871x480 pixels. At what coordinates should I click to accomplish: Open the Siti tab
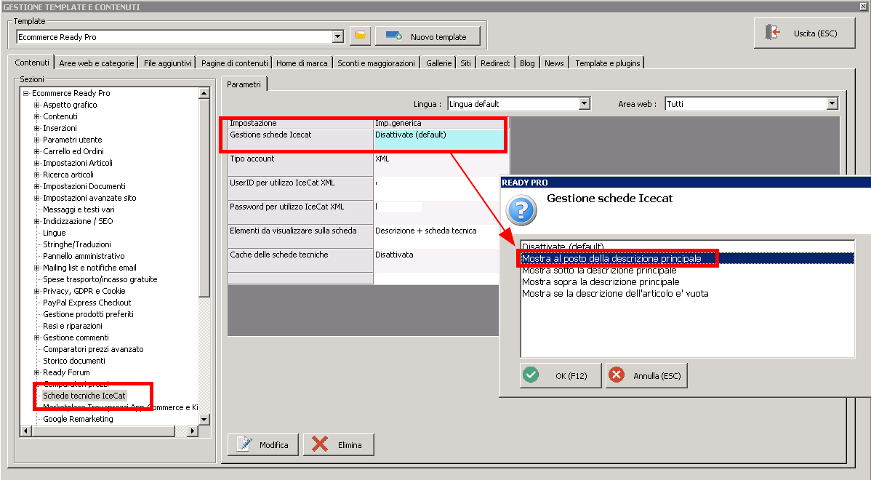tap(465, 63)
